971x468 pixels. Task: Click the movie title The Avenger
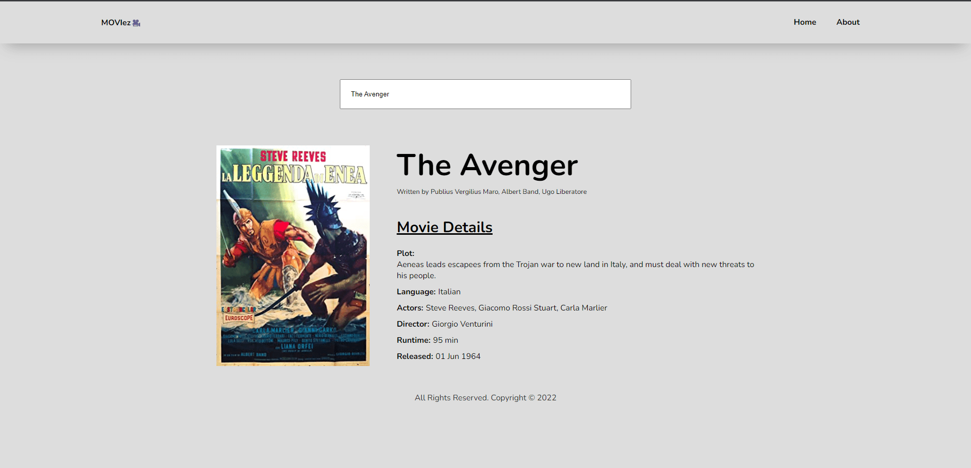487,165
